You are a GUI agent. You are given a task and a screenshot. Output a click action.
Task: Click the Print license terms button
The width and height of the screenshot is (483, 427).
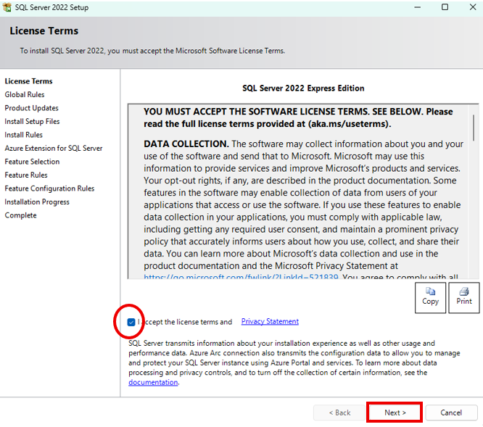(463, 297)
